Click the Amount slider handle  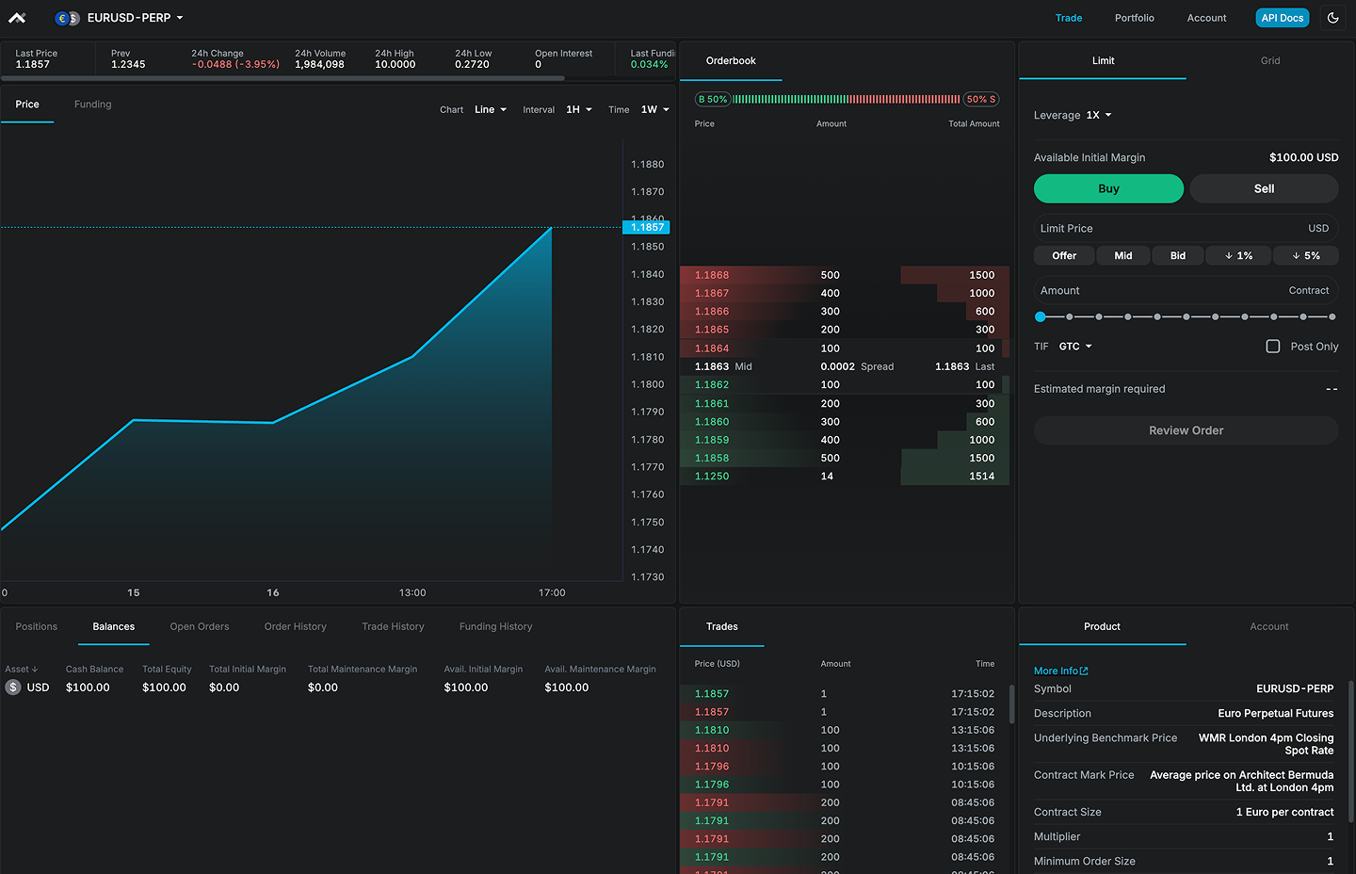pyautogui.click(x=1040, y=317)
